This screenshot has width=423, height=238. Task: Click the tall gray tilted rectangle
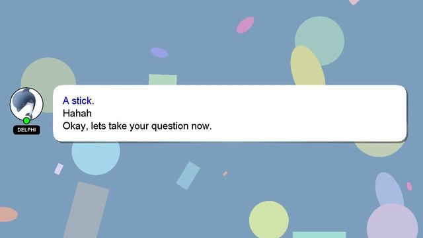coord(87,210)
